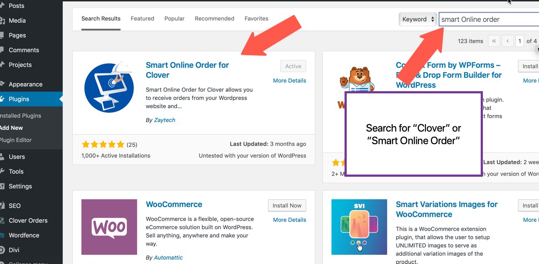Click the SEO sidebar icon
This screenshot has height=264, width=539.
click(x=2, y=206)
